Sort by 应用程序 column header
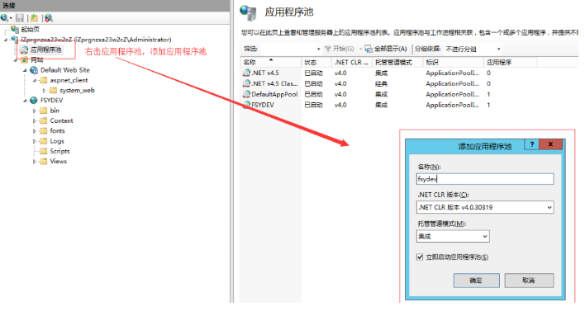 point(510,62)
